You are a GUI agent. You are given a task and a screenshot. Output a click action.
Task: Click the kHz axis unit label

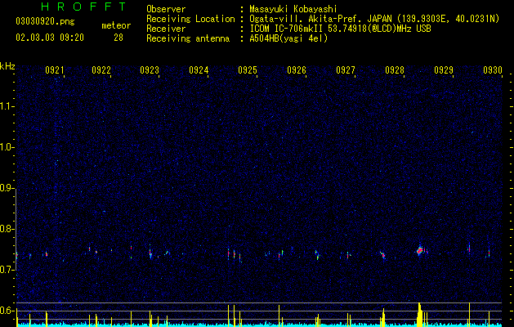[7, 66]
